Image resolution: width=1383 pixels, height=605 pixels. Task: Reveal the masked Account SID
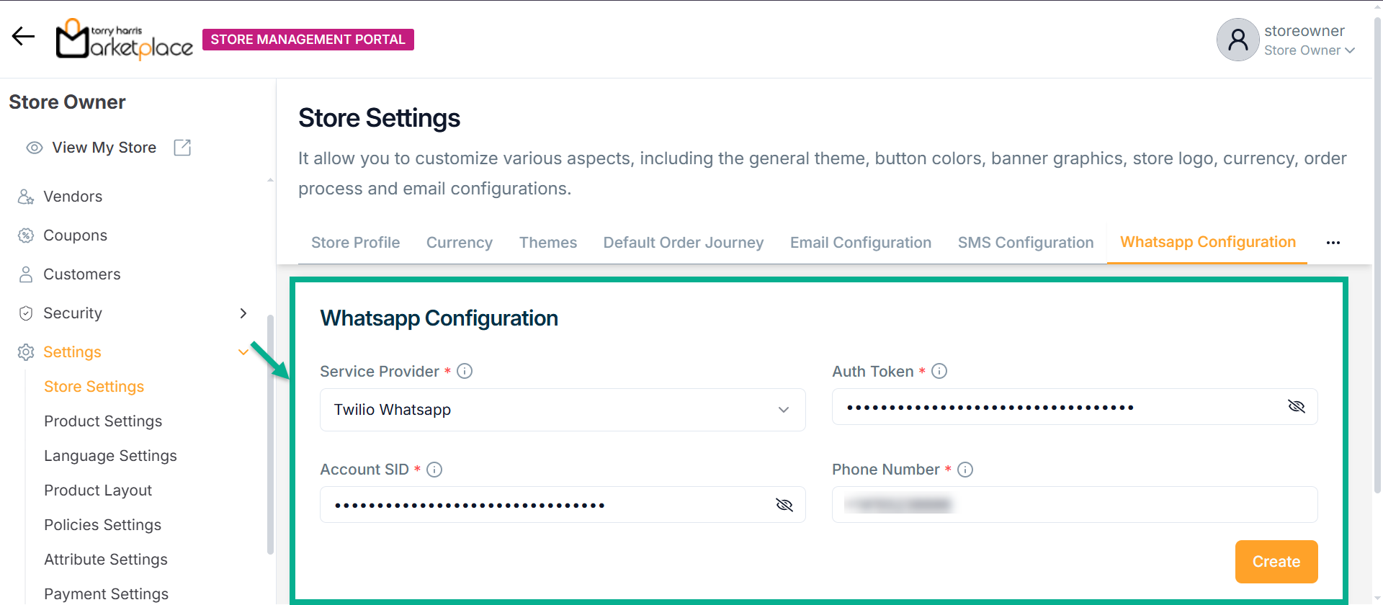coord(784,505)
